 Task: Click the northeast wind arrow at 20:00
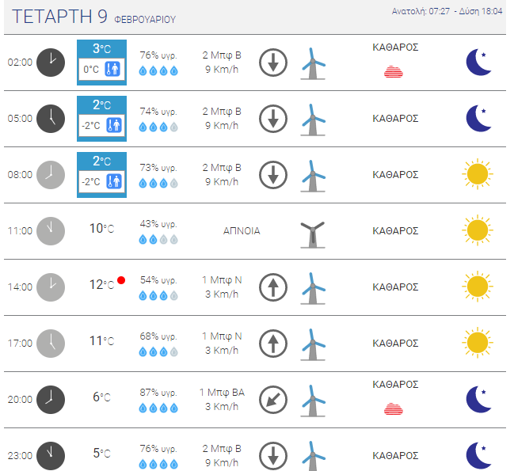[273, 400]
